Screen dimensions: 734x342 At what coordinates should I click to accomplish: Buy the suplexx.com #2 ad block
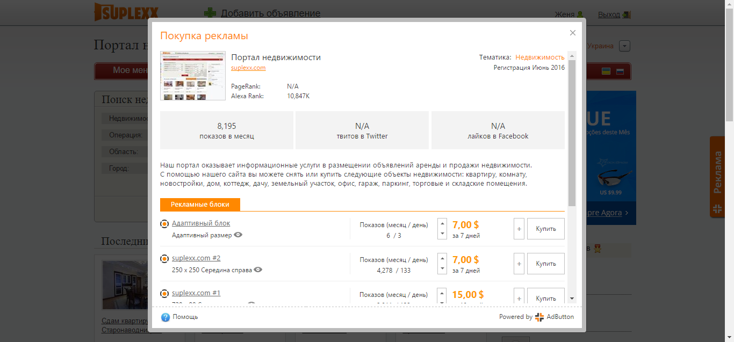[546, 264]
